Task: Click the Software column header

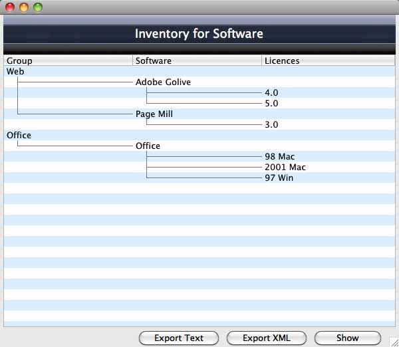Action: pyautogui.click(x=198, y=60)
